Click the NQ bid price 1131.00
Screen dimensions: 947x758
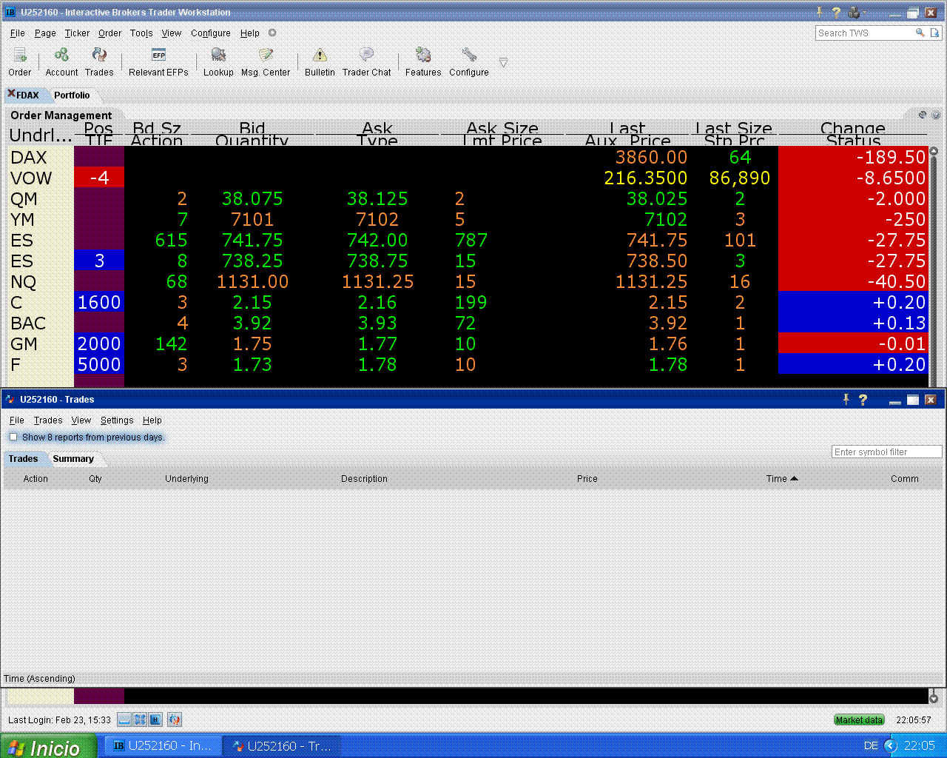[x=252, y=281]
